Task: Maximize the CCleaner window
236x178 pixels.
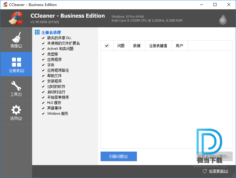Action: (215, 5)
